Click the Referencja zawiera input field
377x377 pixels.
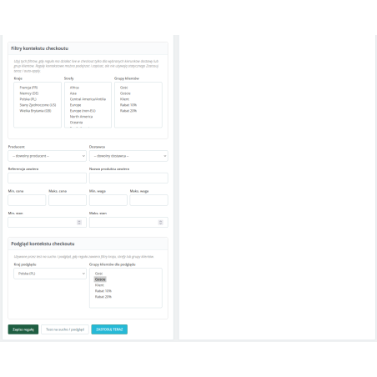[47, 178]
